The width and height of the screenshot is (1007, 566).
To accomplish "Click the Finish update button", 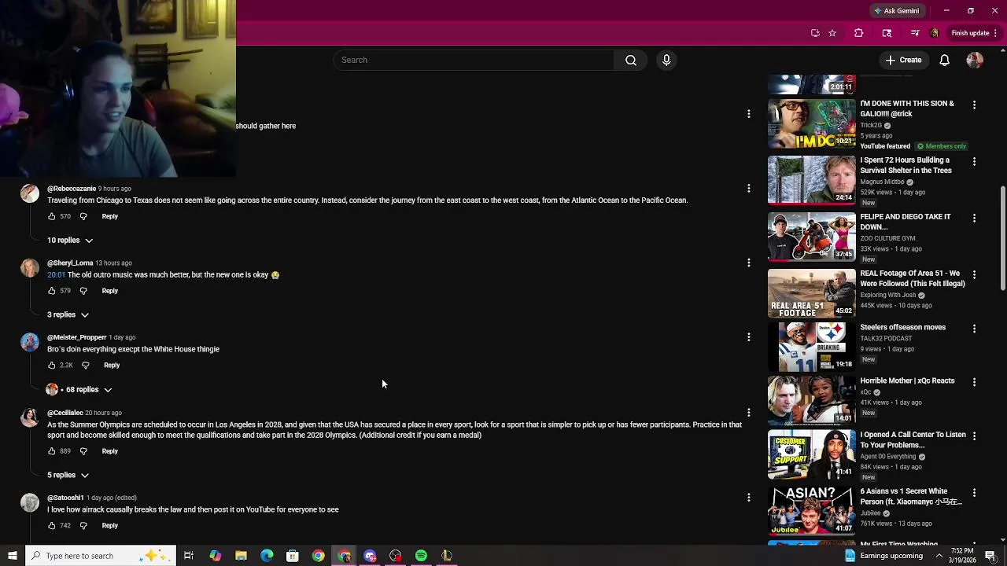I will pyautogui.click(x=970, y=33).
